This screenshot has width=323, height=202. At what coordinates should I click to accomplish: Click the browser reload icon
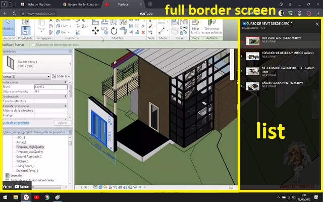pos(14,13)
